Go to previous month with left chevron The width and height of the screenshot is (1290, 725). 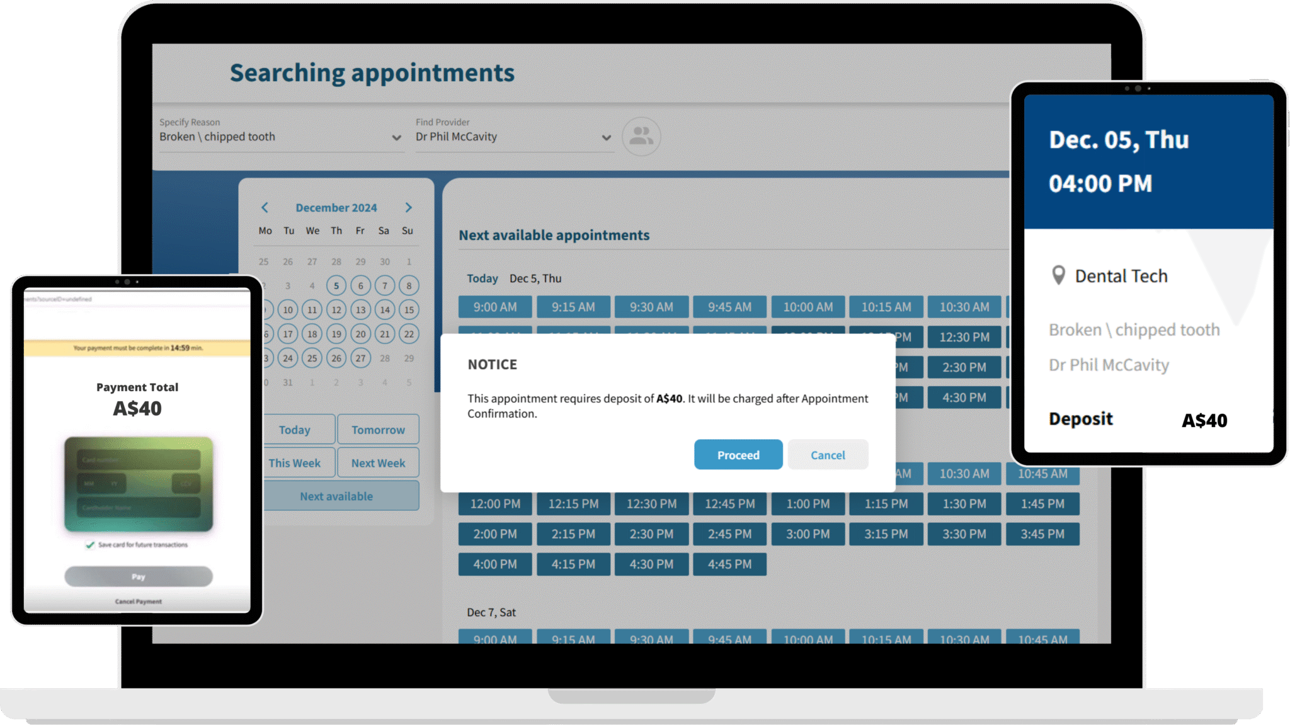[x=265, y=207]
